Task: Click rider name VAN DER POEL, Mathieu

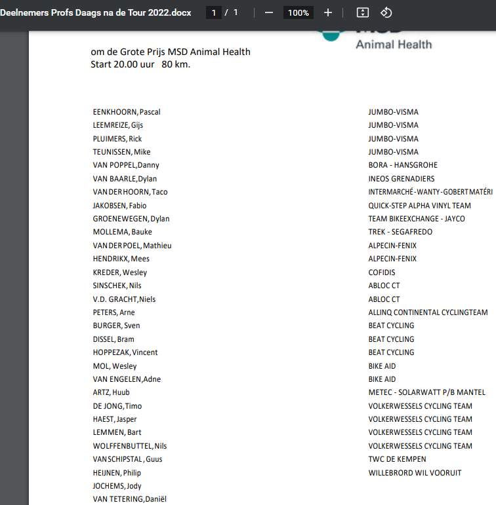Action: (x=132, y=246)
